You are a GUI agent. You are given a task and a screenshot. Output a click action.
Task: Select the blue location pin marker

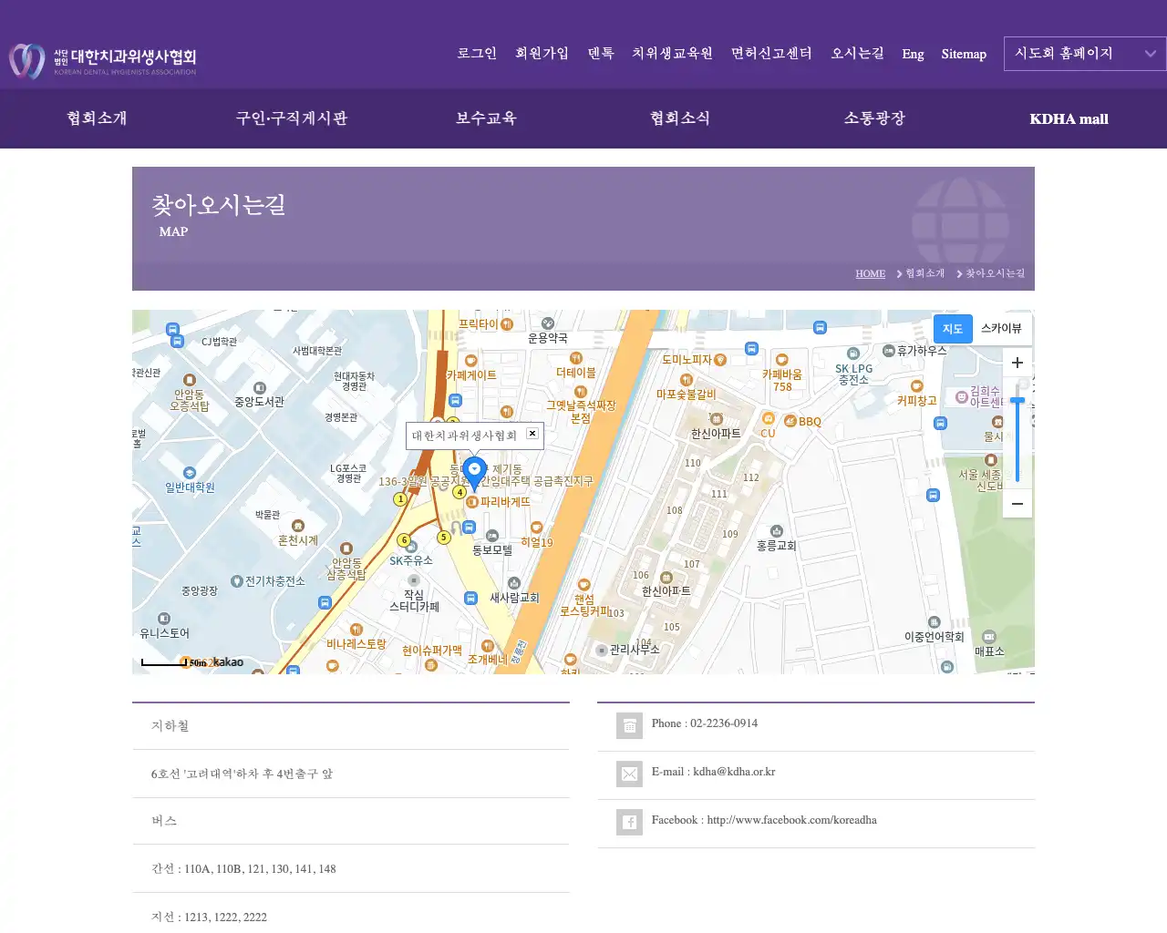click(x=473, y=471)
